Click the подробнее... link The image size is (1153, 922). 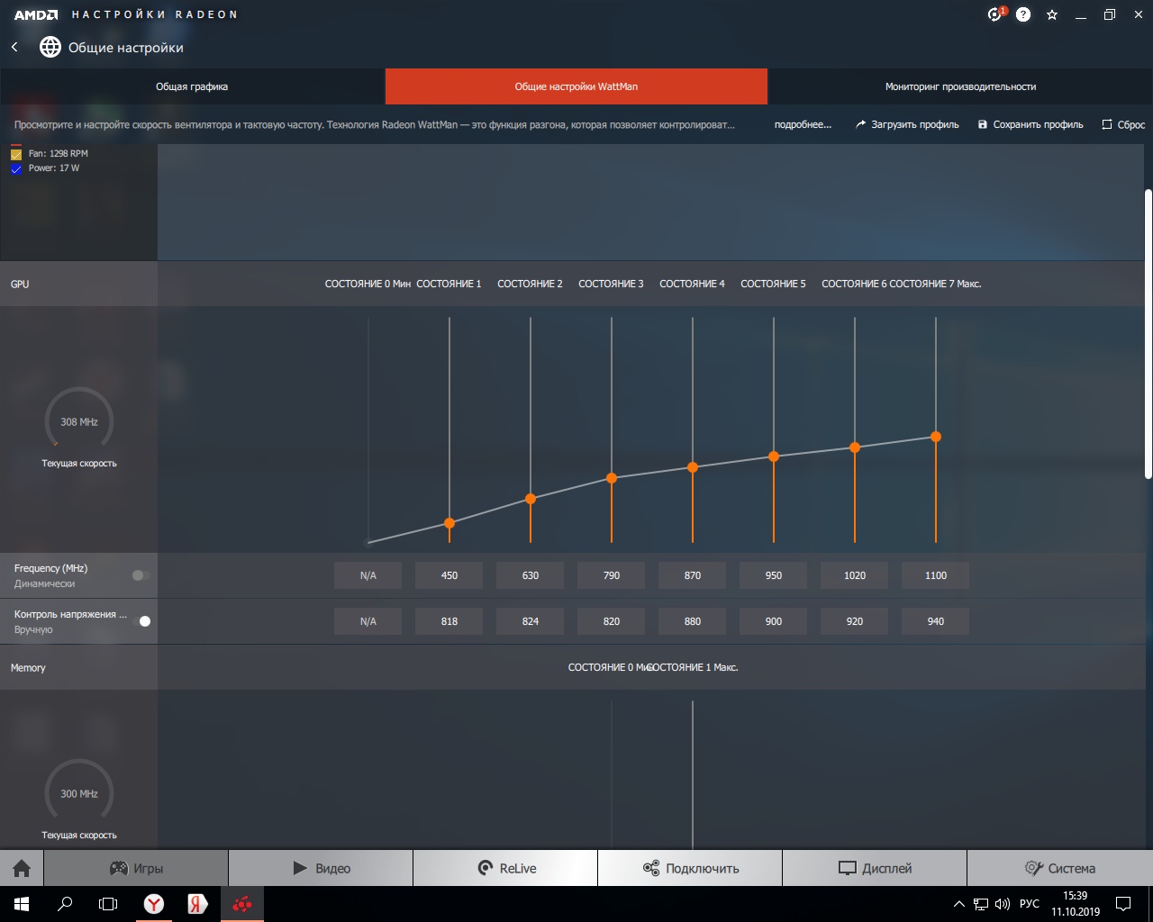point(803,124)
